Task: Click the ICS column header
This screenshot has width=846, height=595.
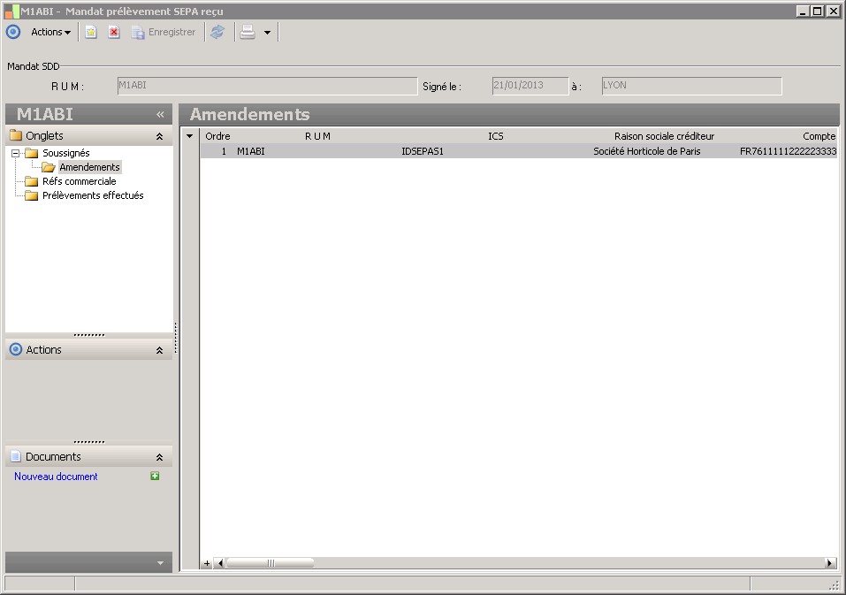Action: 496,136
